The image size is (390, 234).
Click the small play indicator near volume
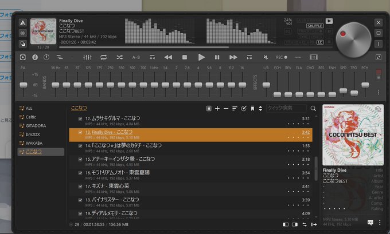point(329,21)
